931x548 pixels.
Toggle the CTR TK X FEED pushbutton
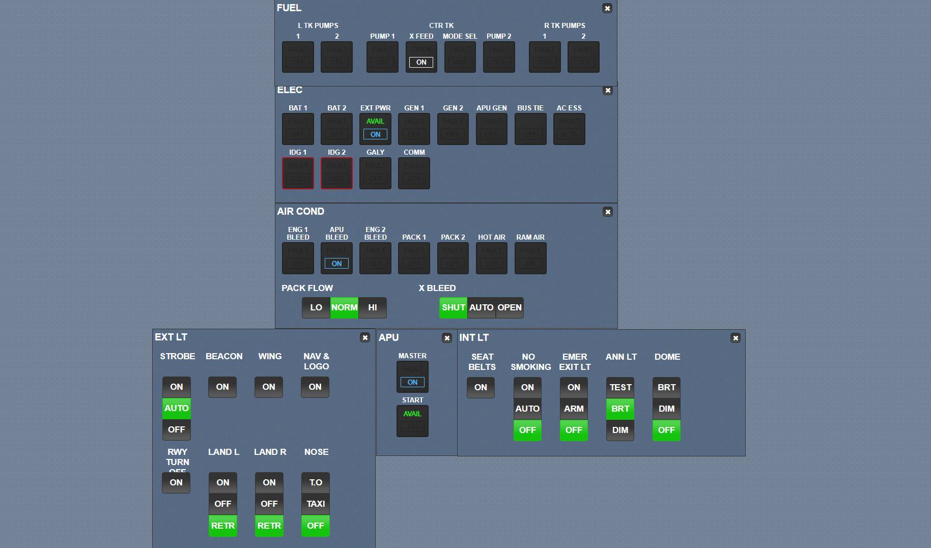[421, 56]
